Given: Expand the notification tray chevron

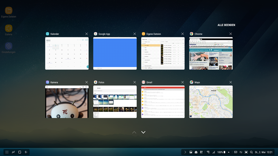Looking at the screenshot, I should tap(185, 152).
